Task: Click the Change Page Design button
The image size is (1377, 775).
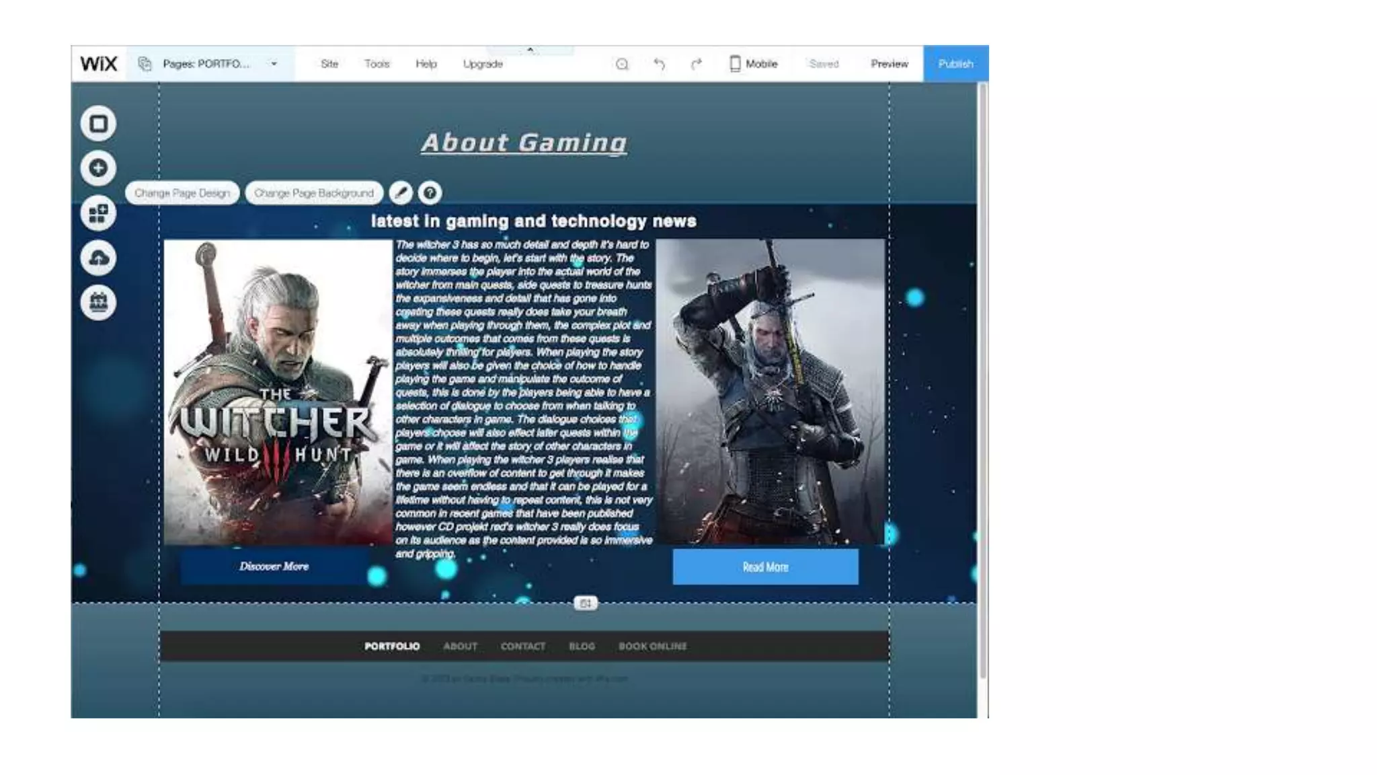Action: coord(182,193)
